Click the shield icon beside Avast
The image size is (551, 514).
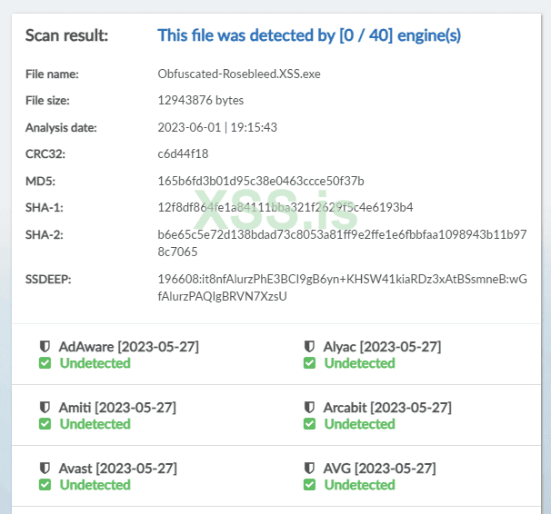44,469
